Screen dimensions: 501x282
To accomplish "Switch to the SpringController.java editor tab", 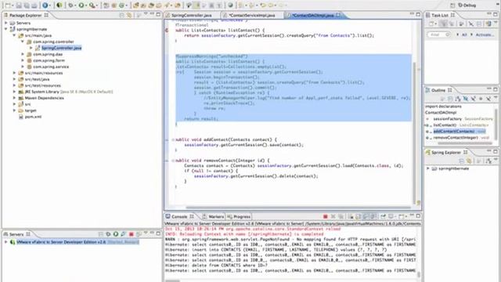I will (191, 15).
